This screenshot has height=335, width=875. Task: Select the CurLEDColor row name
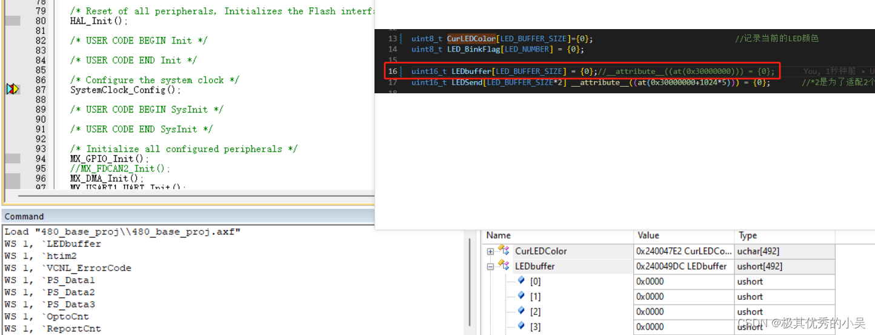pos(541,251)
